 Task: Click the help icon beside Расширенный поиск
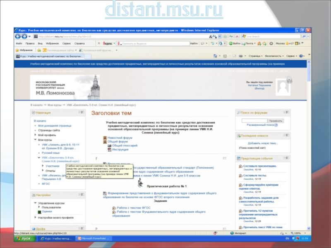click(276, 125)
